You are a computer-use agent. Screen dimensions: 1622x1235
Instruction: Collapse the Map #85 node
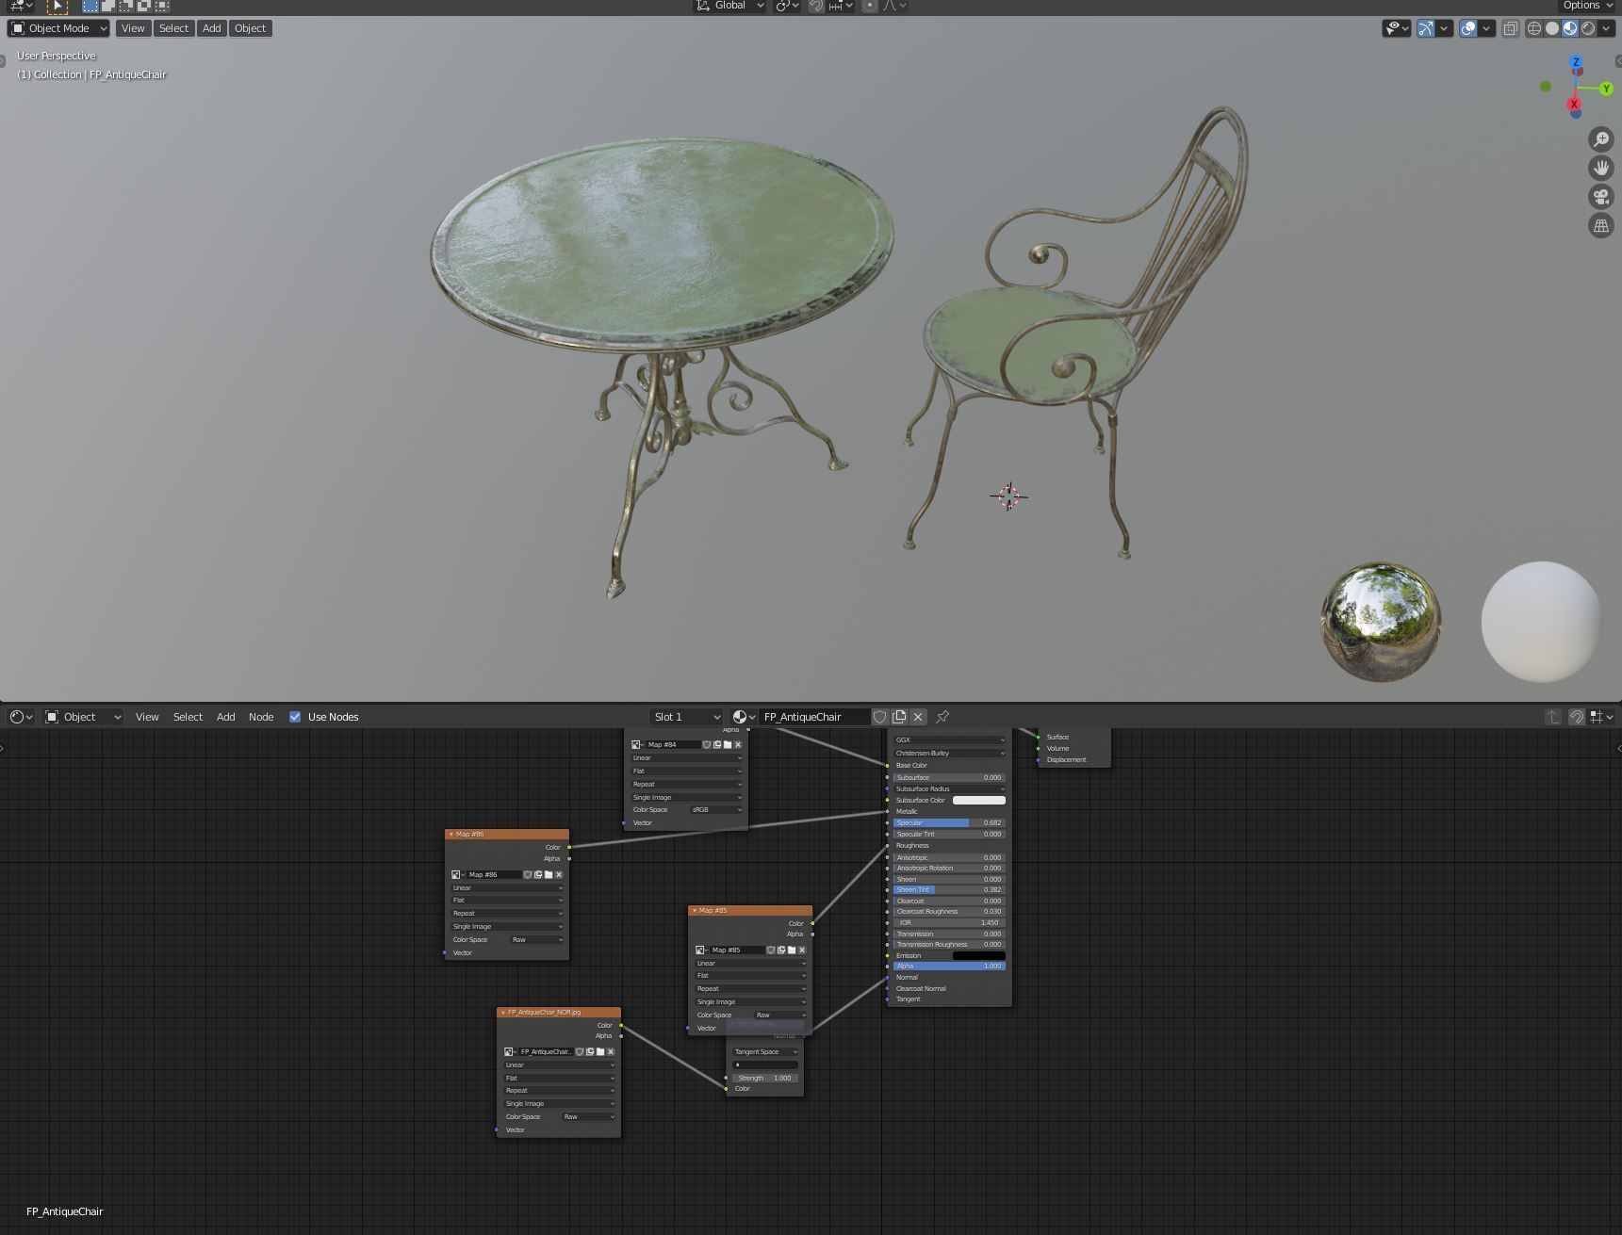point(695,911)
